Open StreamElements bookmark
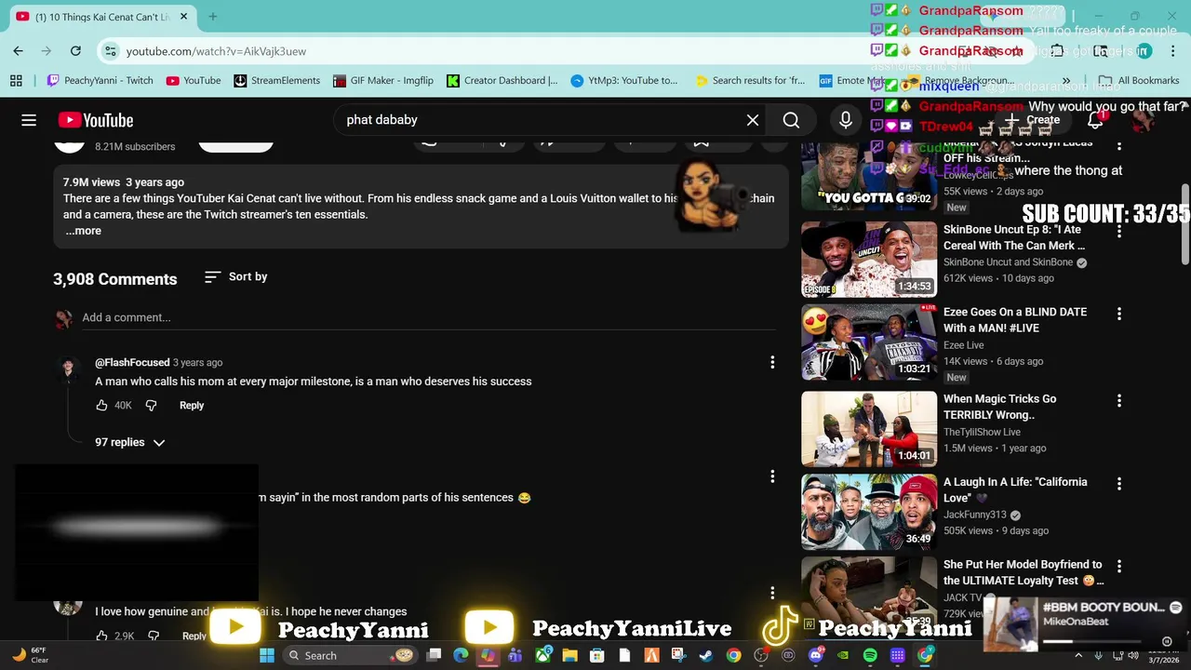 click(x=276, y=81)
